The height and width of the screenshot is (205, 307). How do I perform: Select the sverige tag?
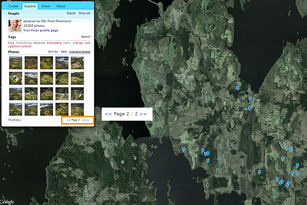(78, 43)
